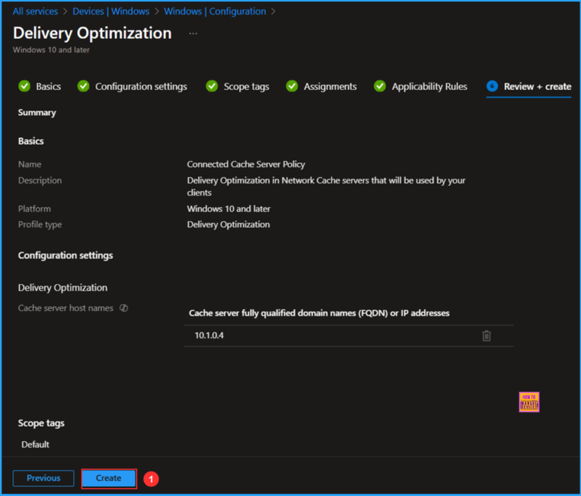Click the checkmark icon beside Applicability Rules
This screenshot has height=496, width=581.
coord(380,86)
